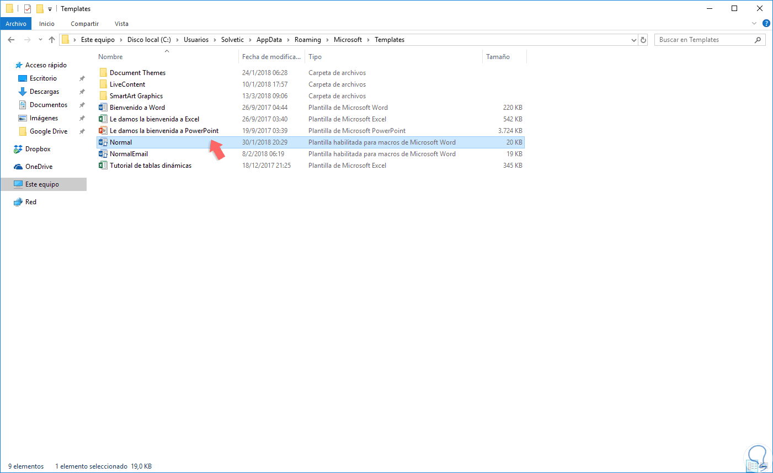Screen dimensions: 773x473
Task: Select Acceso rápido star icon in sidebar
Action: click(19, 65)
